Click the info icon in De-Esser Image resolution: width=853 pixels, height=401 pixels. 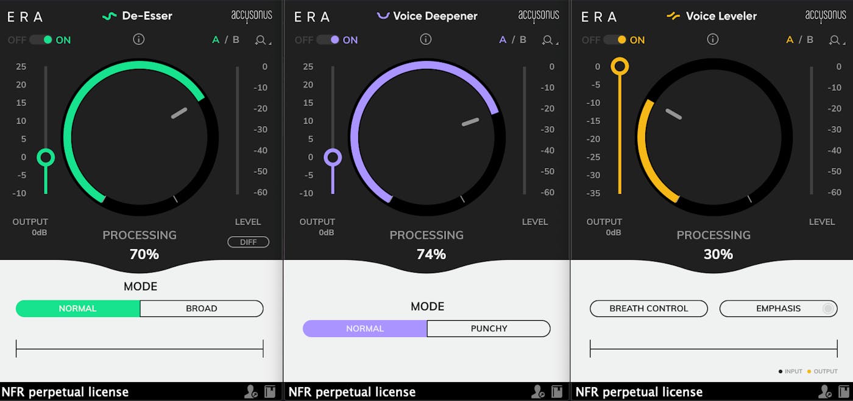(x=139, y=40)
